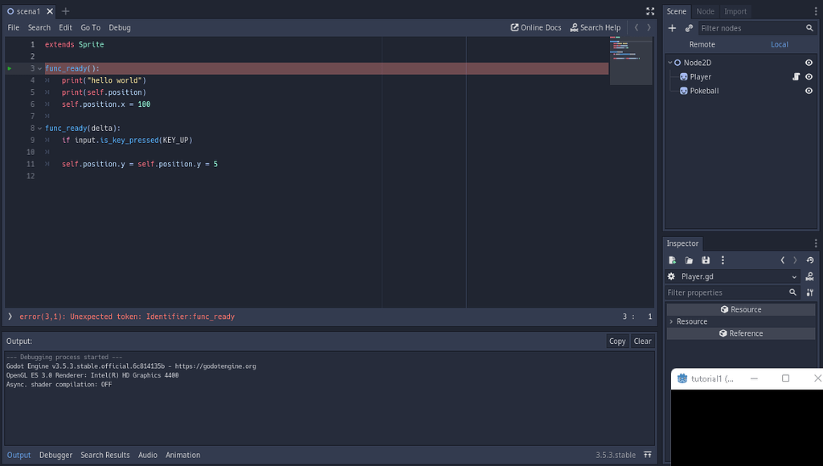Open the Online Docs

pyautogui.click(x=535, y=27)
